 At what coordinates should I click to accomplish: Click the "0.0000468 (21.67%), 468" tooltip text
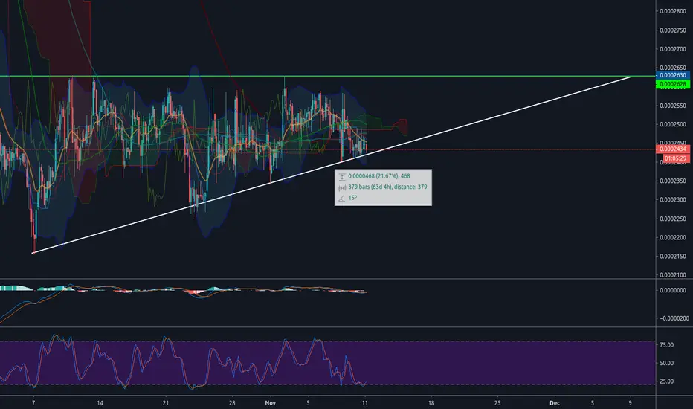tap(379, 176)
